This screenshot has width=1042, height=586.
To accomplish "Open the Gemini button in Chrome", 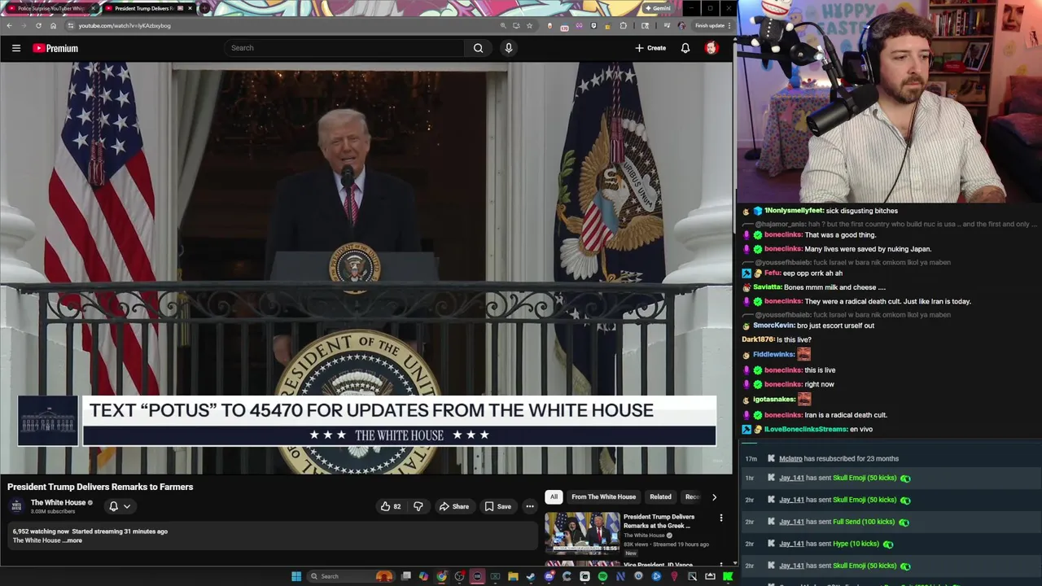I will click(x=657, y=8).
